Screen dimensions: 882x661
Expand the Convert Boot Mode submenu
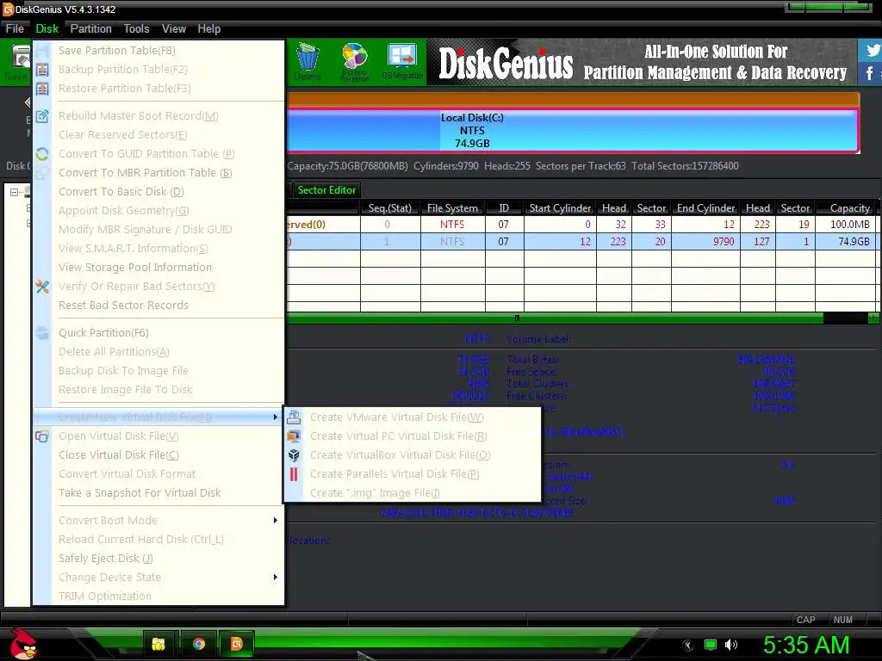tap(158, 521)
